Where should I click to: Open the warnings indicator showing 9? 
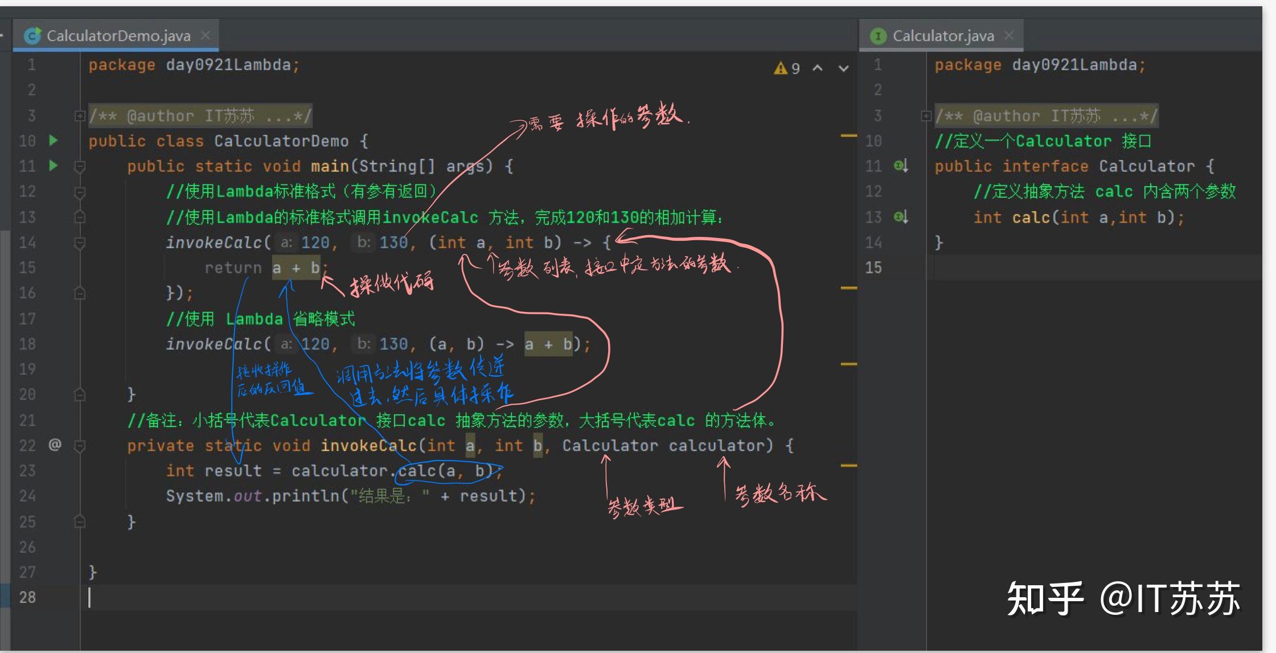787,68
